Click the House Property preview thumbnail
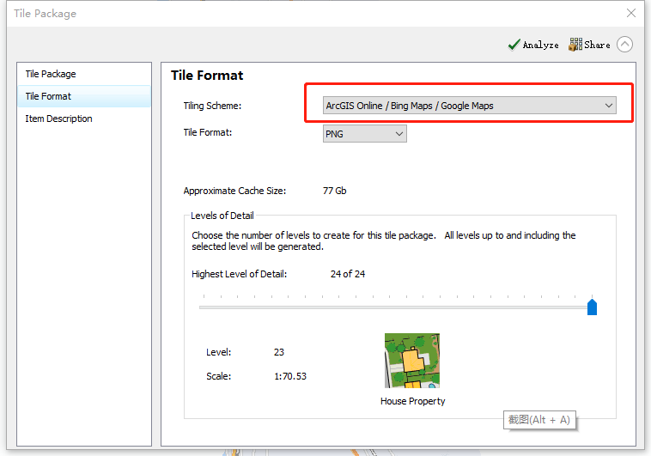Screen dimensions: 651x456 [412, 361]
